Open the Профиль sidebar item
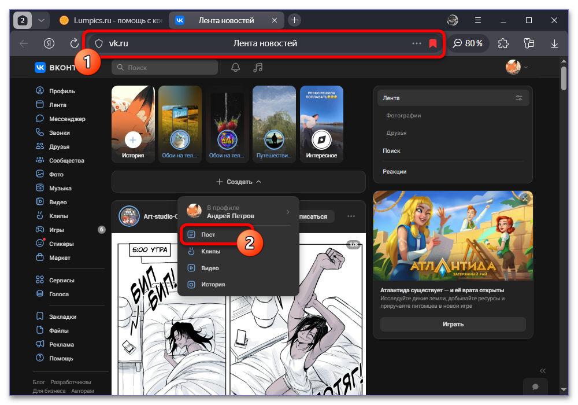The image size is (578, 405). 55,91
